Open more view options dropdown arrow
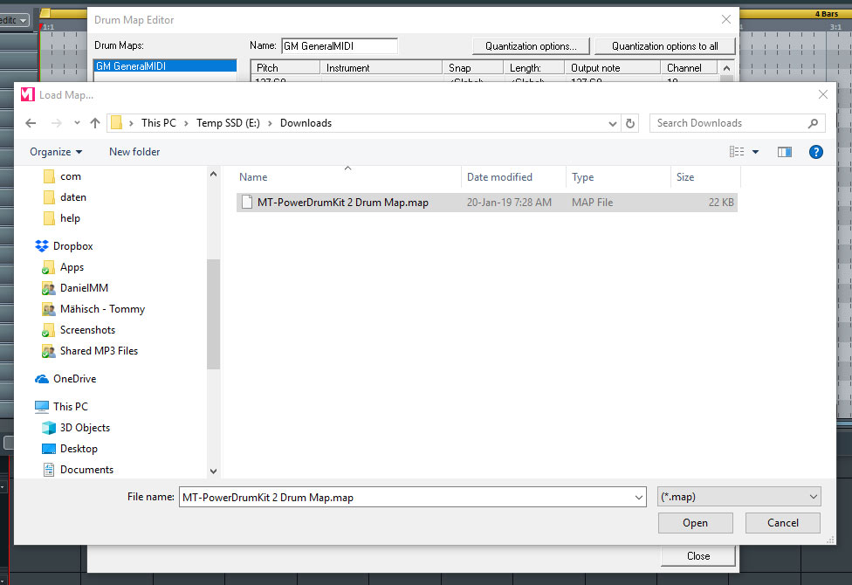Viewport: 852px width, 585px height. pos(755,152)
